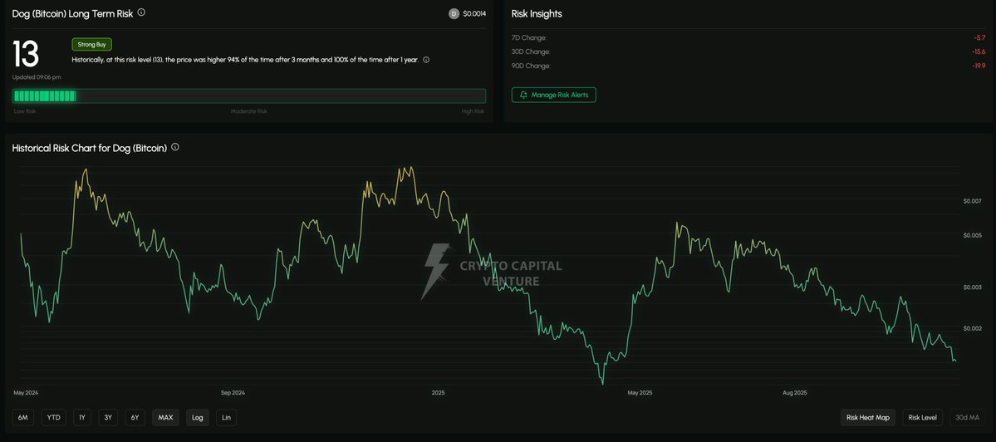Click info icon beside Long Term Risk title
This screenshot has height=442, width=996.
click(x=141, y=12)
